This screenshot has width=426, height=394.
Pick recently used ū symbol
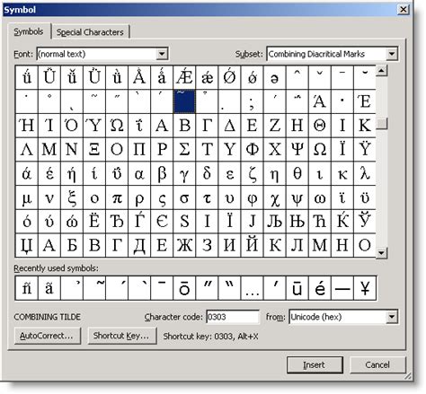coord(297,288)
